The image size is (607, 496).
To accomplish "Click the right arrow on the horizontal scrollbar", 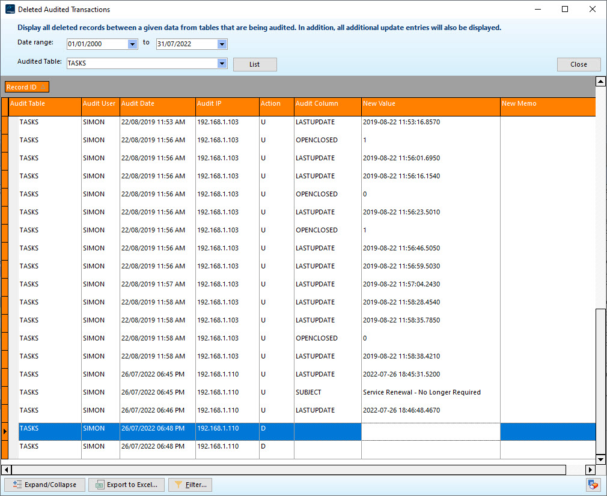I will point(590,470).
